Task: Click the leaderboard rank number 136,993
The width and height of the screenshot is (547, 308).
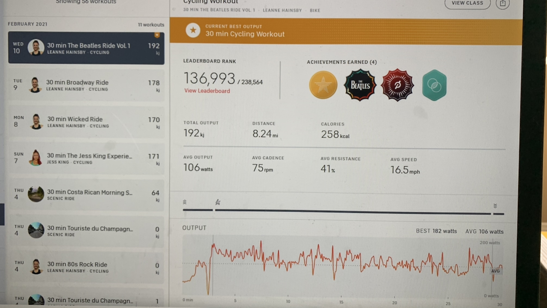Action: tap(209, 79)
